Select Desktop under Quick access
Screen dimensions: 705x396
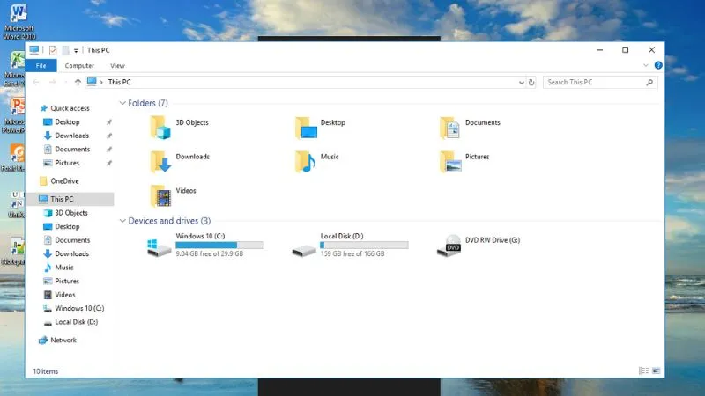click(68, 122)
